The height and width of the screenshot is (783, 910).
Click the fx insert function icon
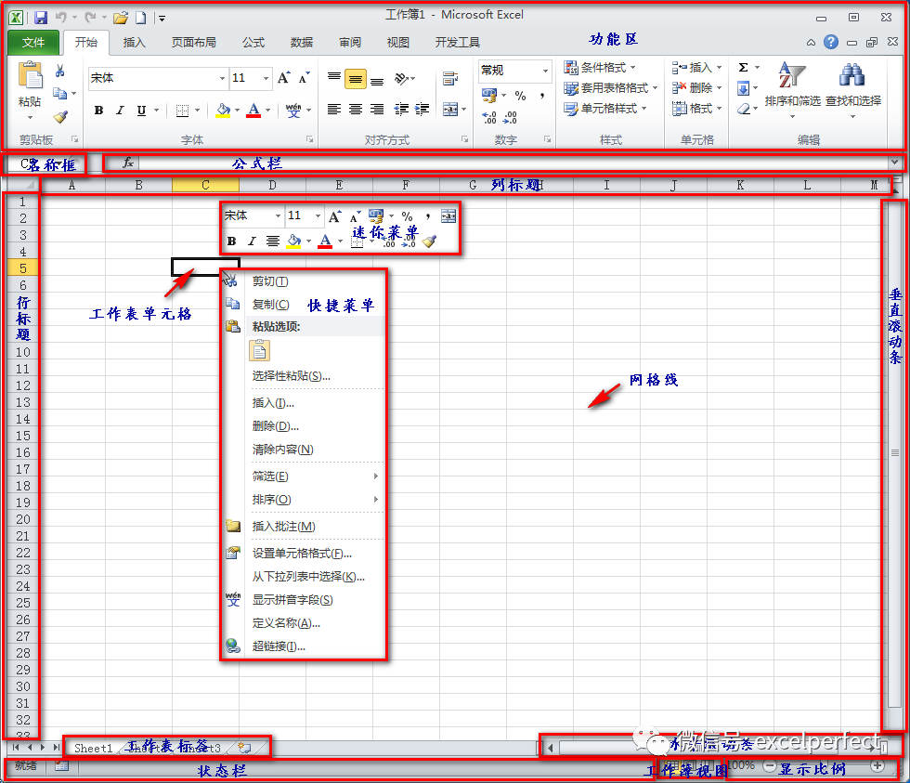(x=128, y=163)
